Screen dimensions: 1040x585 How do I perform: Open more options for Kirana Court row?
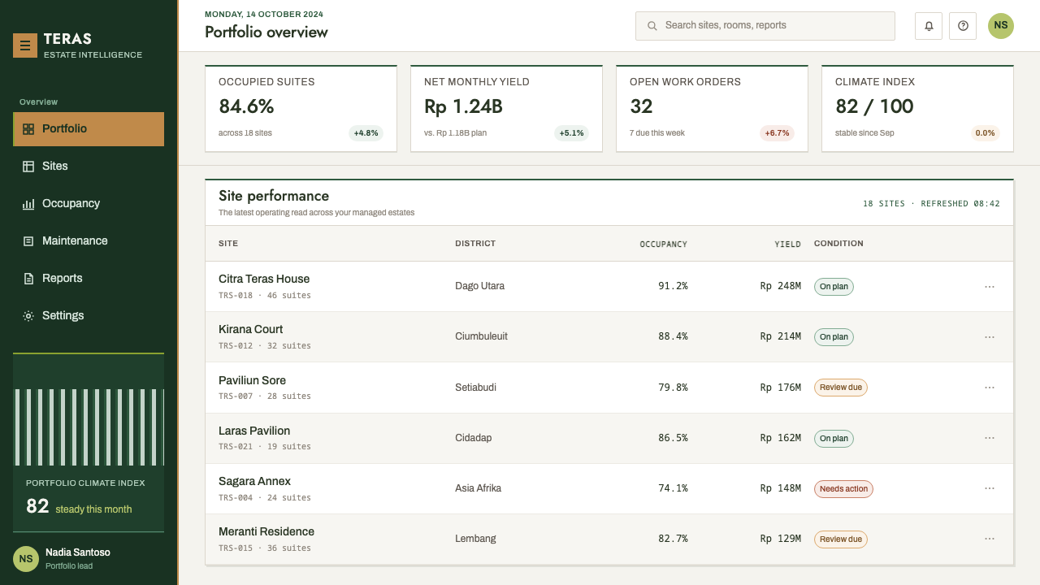[x=990, y=337]
